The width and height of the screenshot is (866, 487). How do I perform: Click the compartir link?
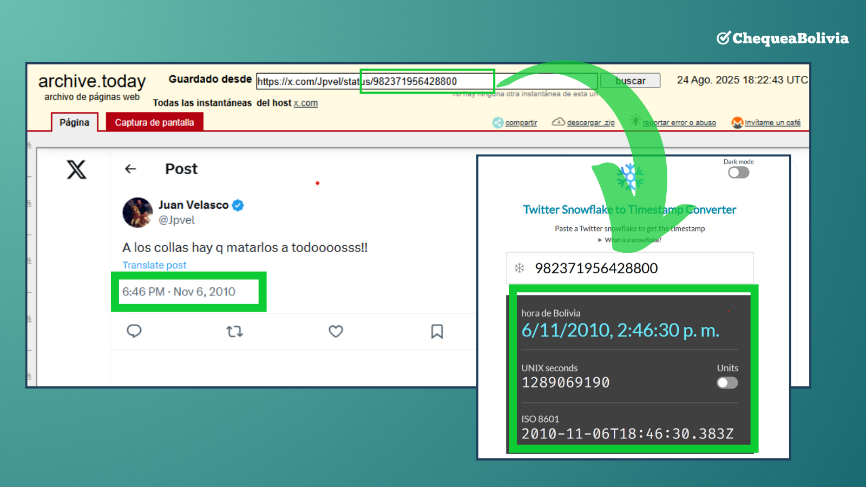click(521, 123)
